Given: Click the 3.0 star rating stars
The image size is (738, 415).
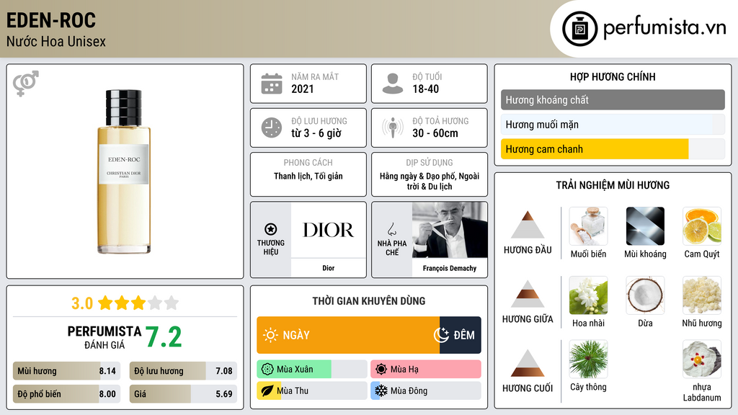Looking at the screenshot, I should (x=138, y=303).
